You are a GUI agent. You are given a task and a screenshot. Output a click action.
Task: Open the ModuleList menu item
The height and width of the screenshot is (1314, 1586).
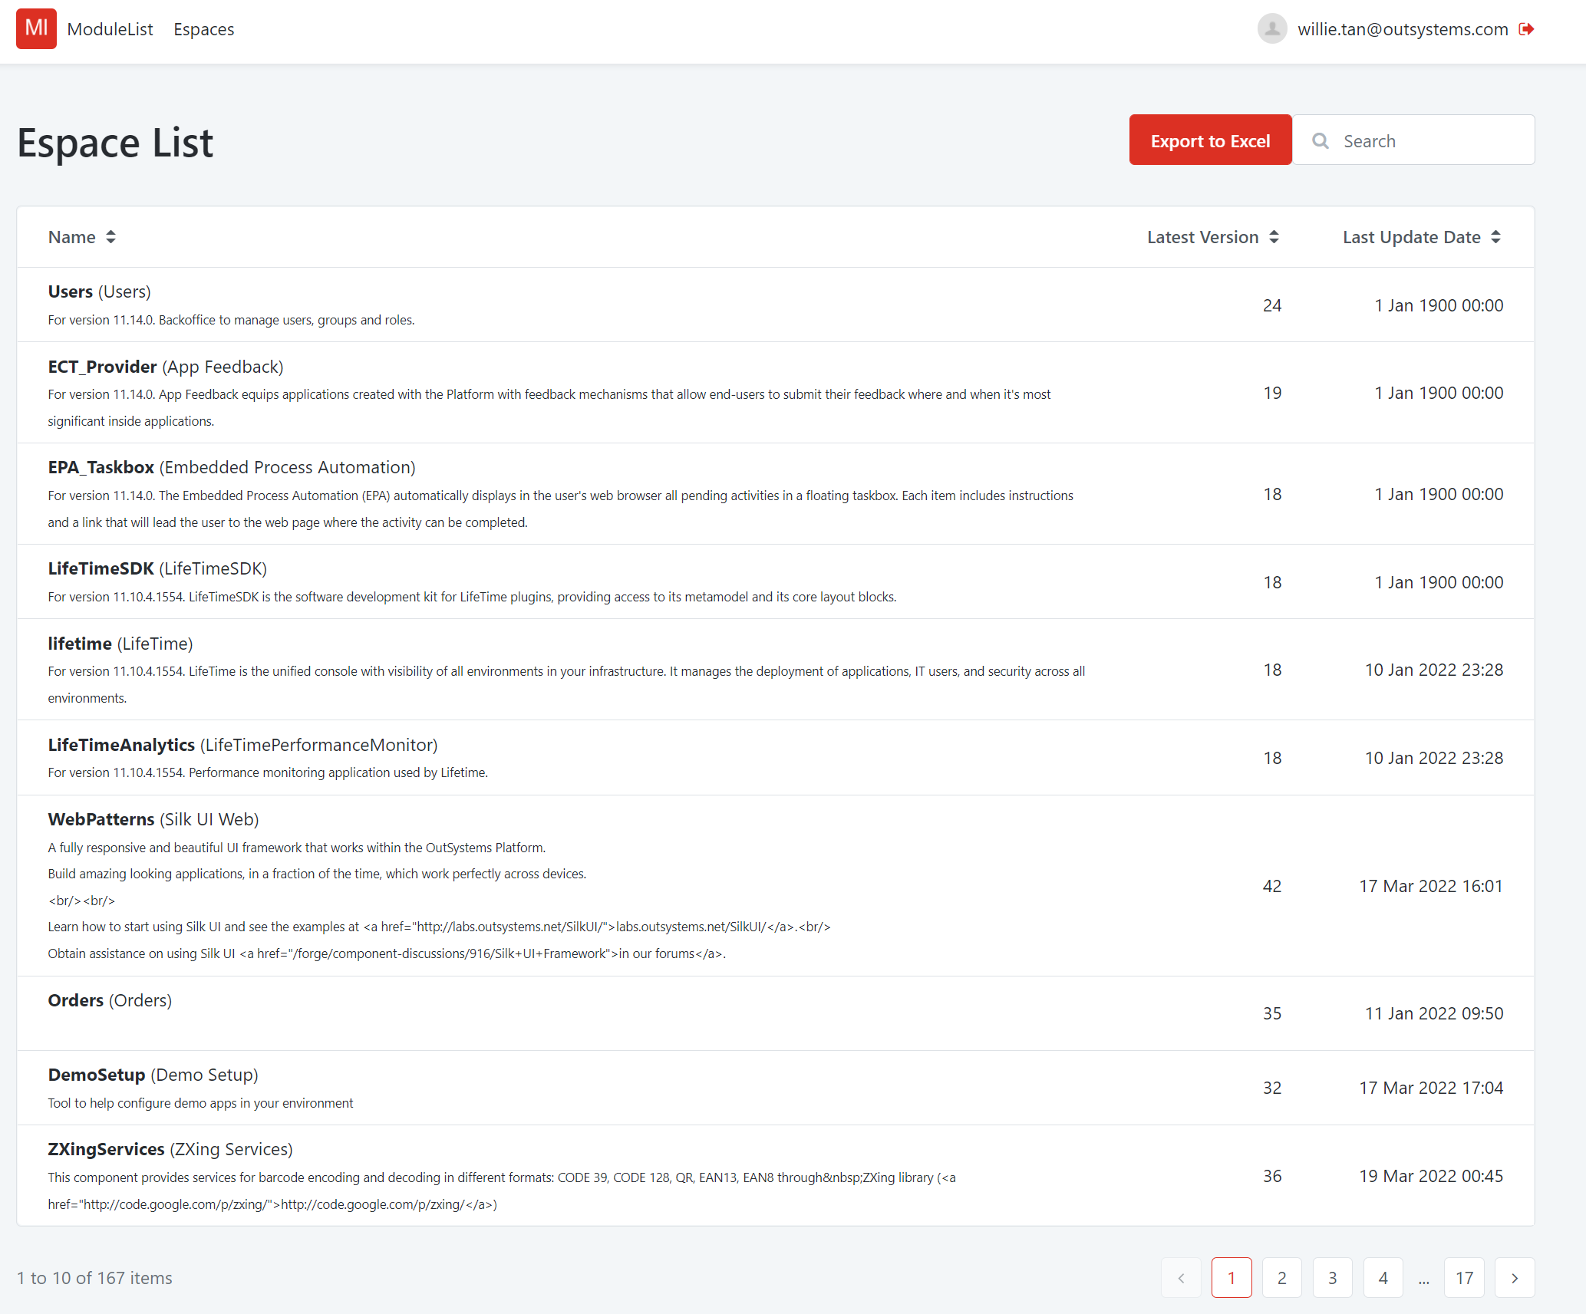pos(110,29)
